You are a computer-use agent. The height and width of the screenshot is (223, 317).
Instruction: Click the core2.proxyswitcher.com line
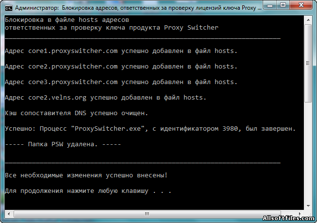point(121,67)
